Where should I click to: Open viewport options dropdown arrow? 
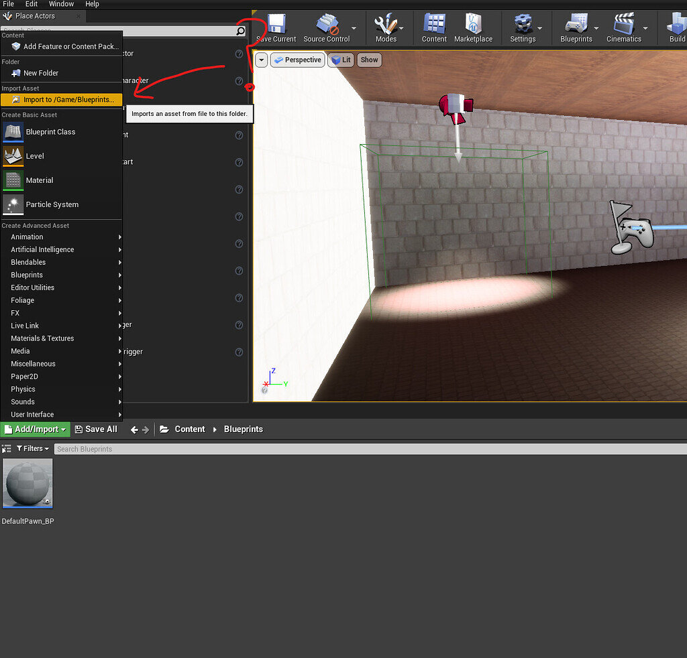coord(262,60)
